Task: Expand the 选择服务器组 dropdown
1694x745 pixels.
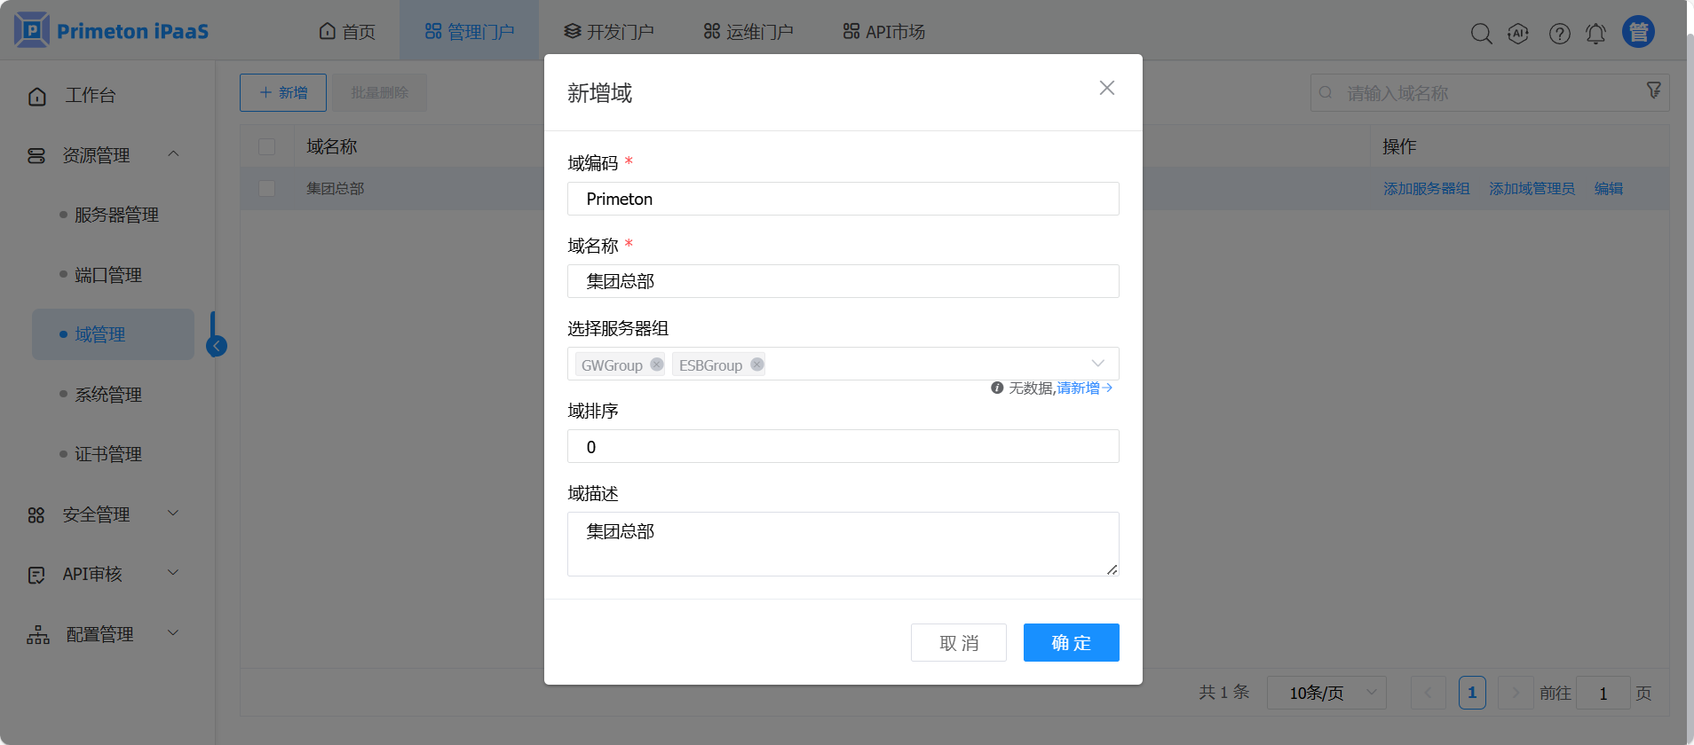Action: (x=1097, y=364)
